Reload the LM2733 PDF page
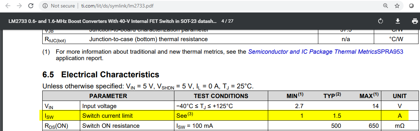 click(31, 6)
